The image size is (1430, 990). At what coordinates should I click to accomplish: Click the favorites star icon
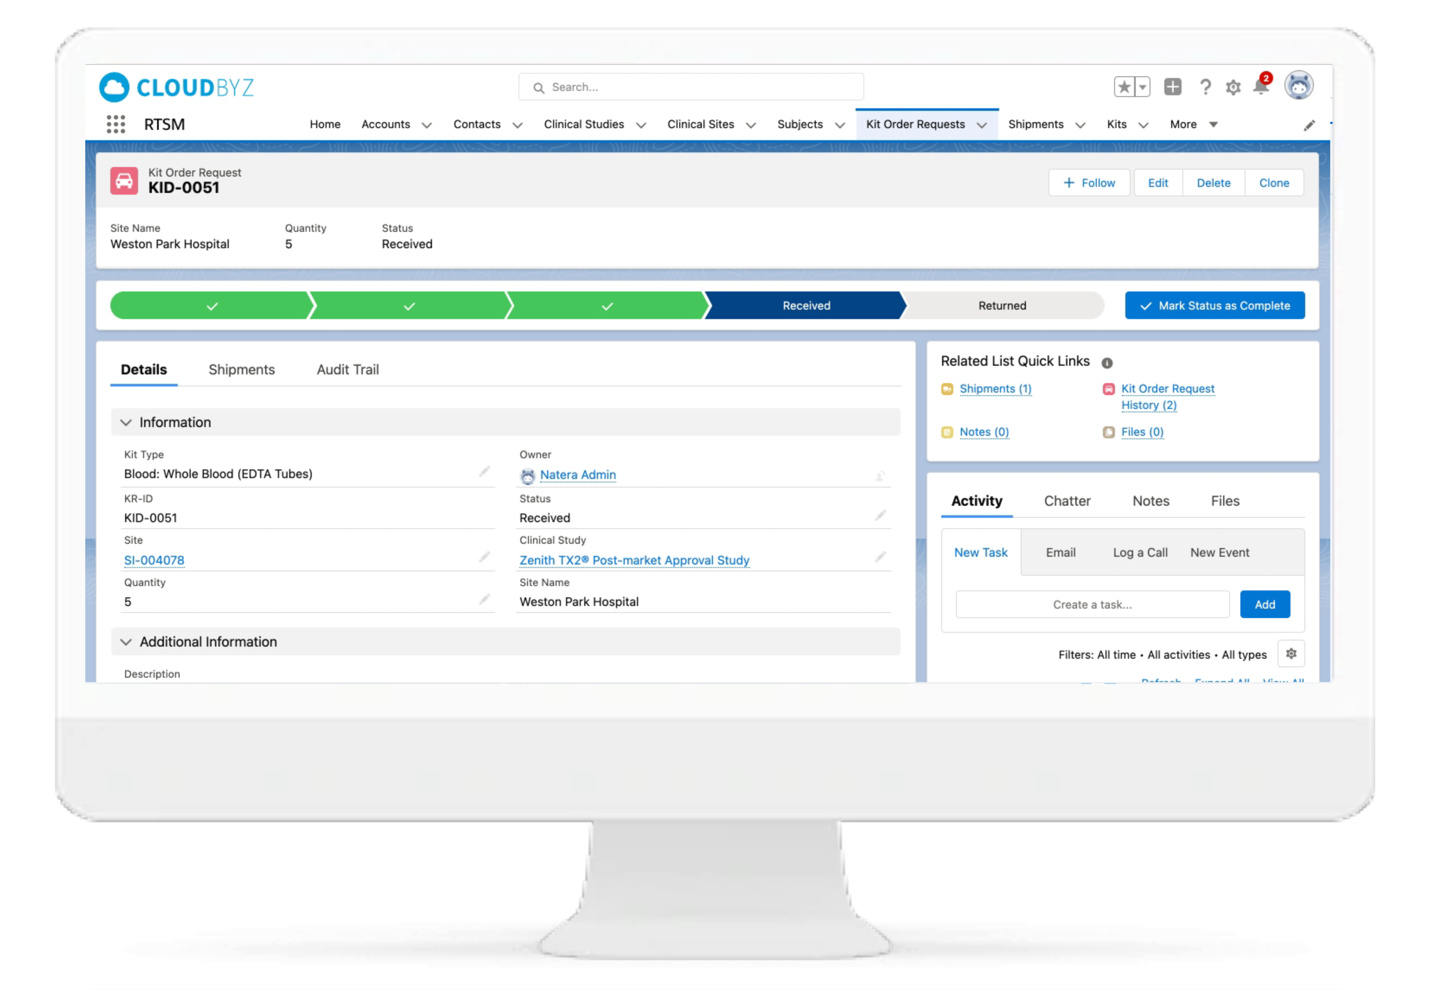[x=1124, y=87]
